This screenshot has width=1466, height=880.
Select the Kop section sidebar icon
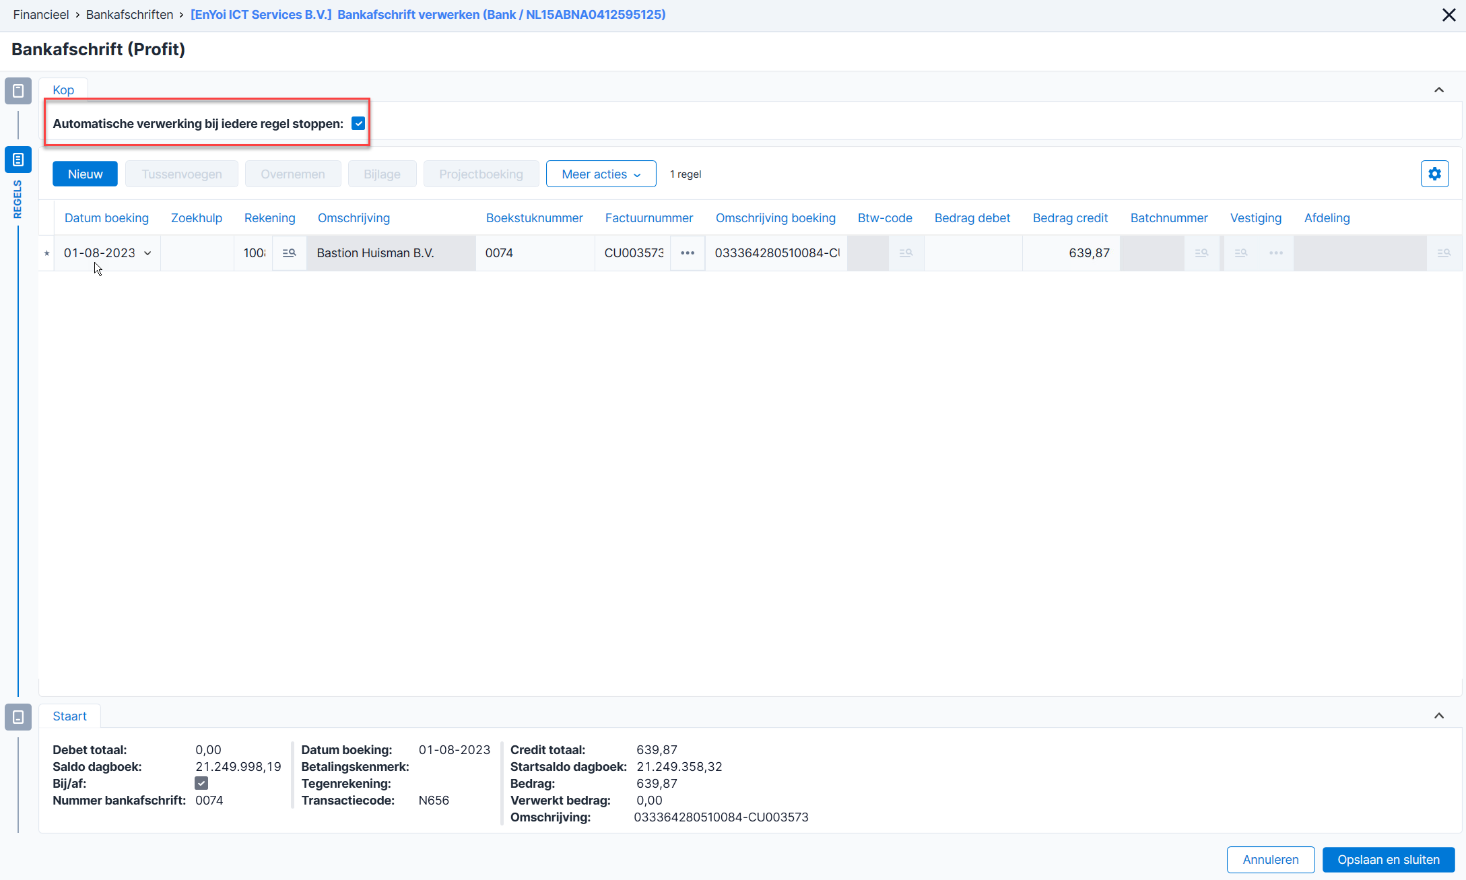click(18, 91)
